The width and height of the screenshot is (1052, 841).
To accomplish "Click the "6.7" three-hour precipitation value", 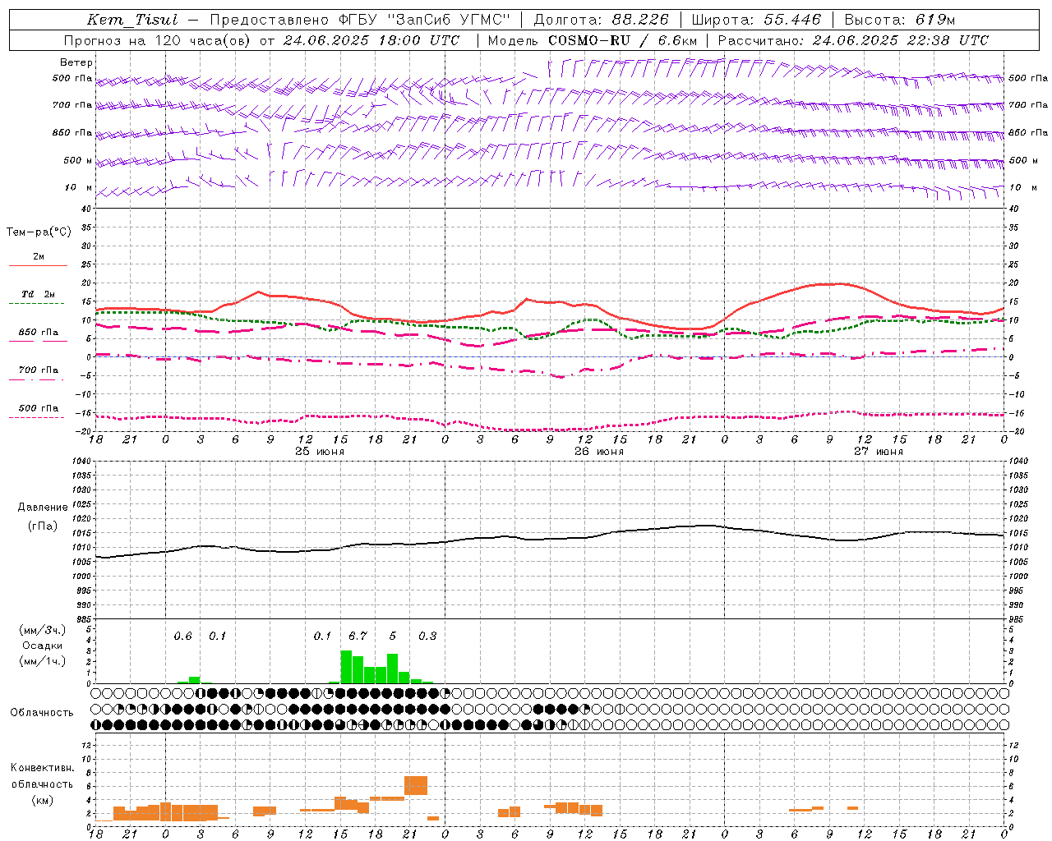I will pos(358,636).
